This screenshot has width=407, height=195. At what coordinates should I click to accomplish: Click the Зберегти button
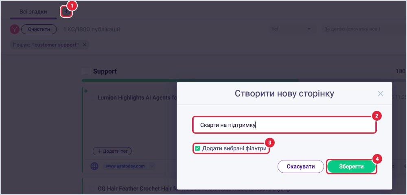point(351,167)
